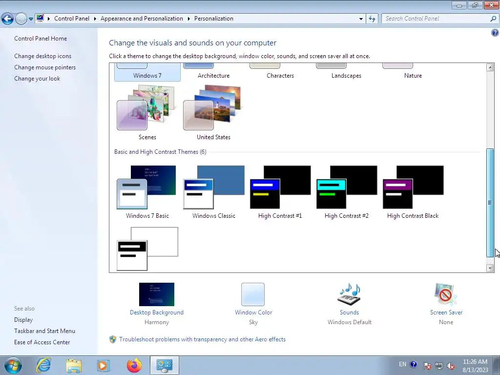Expand arrow after Control Panel breadcrumb
The width and height of the screenshot is (500, 375).
(x=95, y=19)
